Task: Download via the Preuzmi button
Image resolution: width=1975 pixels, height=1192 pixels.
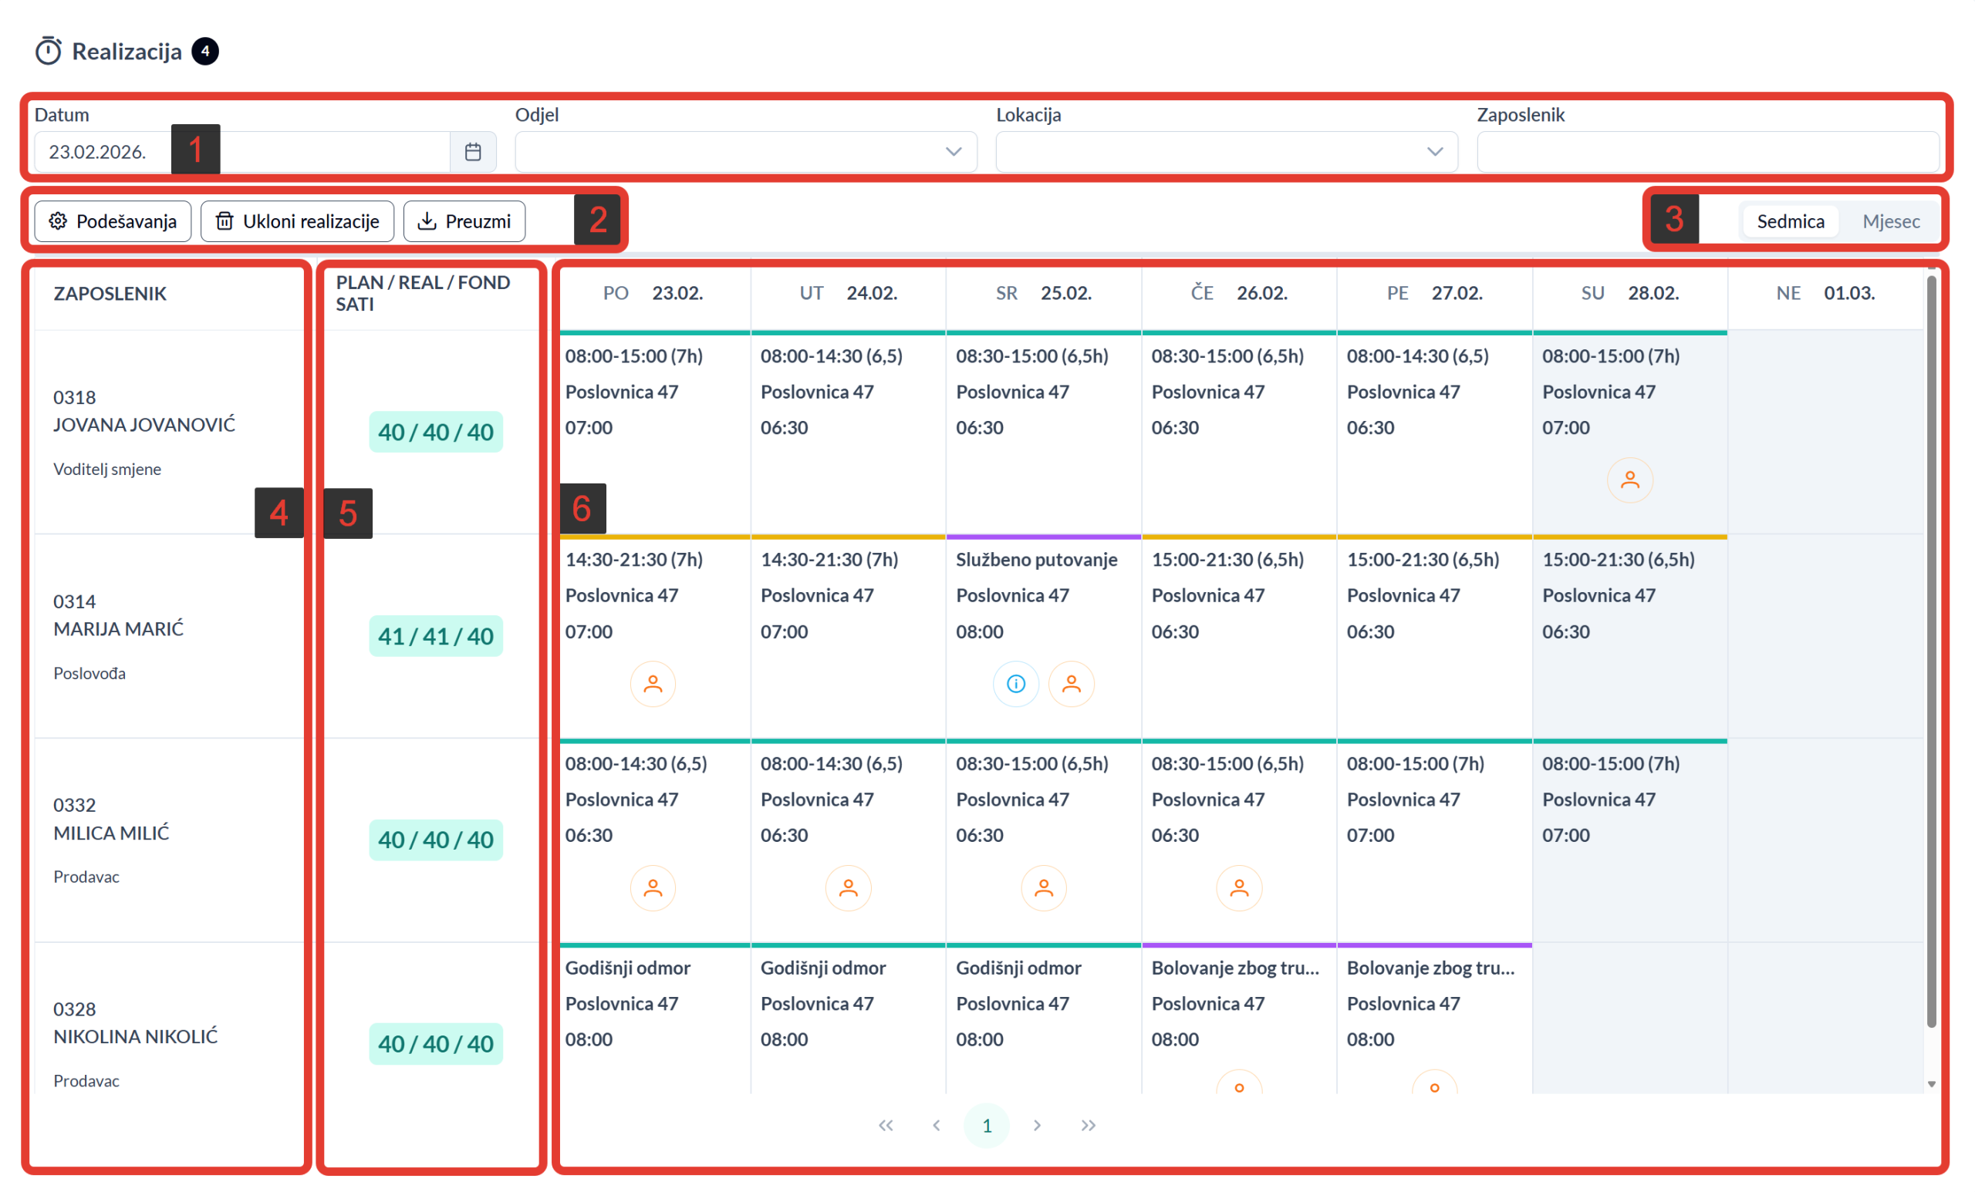Action: tap(464, 221)
